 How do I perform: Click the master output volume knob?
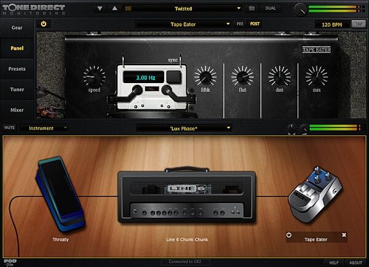pos(300,9)
